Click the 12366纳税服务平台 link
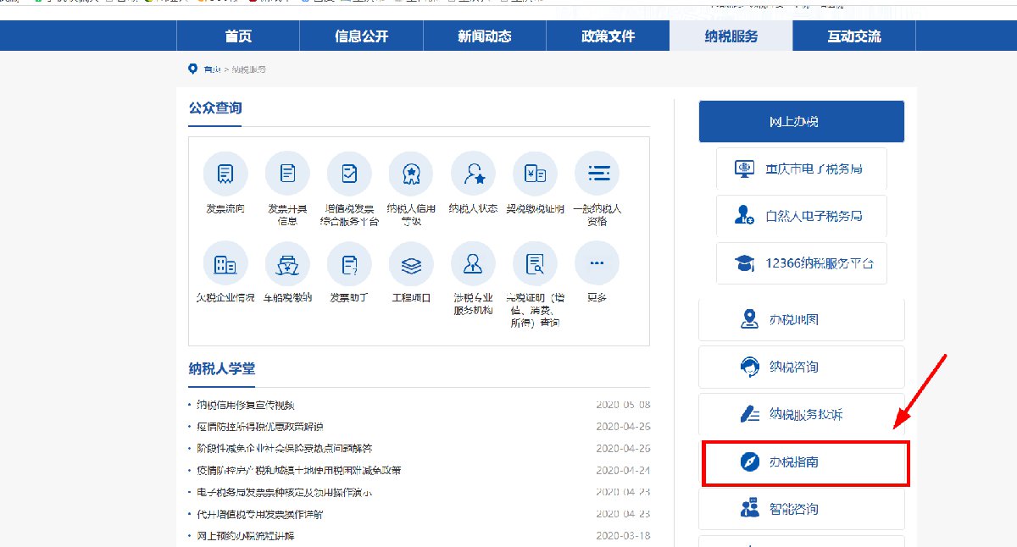Screen dimensions: 1017x547 (x=801, y=263)
